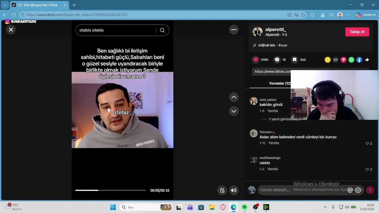Open the alperotti_ profile name
This screenshot has width=379, height=213.
point(276,29)
